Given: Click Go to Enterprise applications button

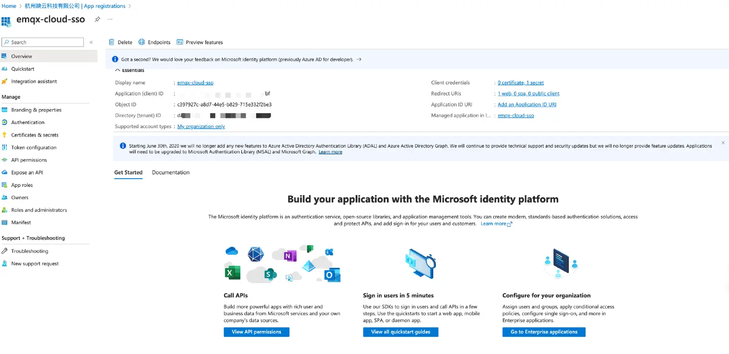Looking at the screenshot, I should tap(544, 332).
